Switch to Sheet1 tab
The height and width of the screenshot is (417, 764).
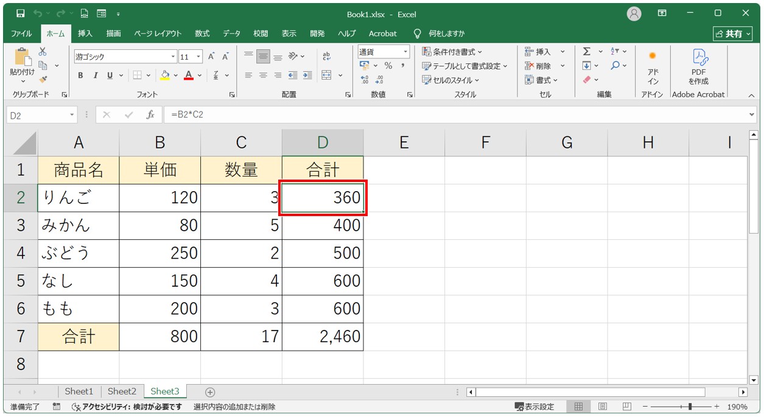point(79,391)
